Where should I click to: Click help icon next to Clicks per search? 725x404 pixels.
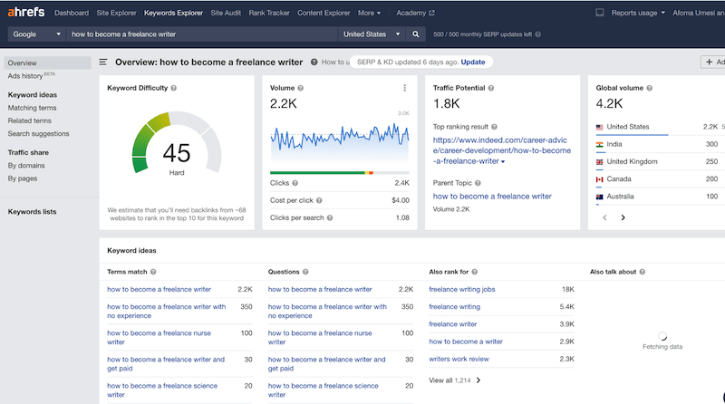click(330, 217)
